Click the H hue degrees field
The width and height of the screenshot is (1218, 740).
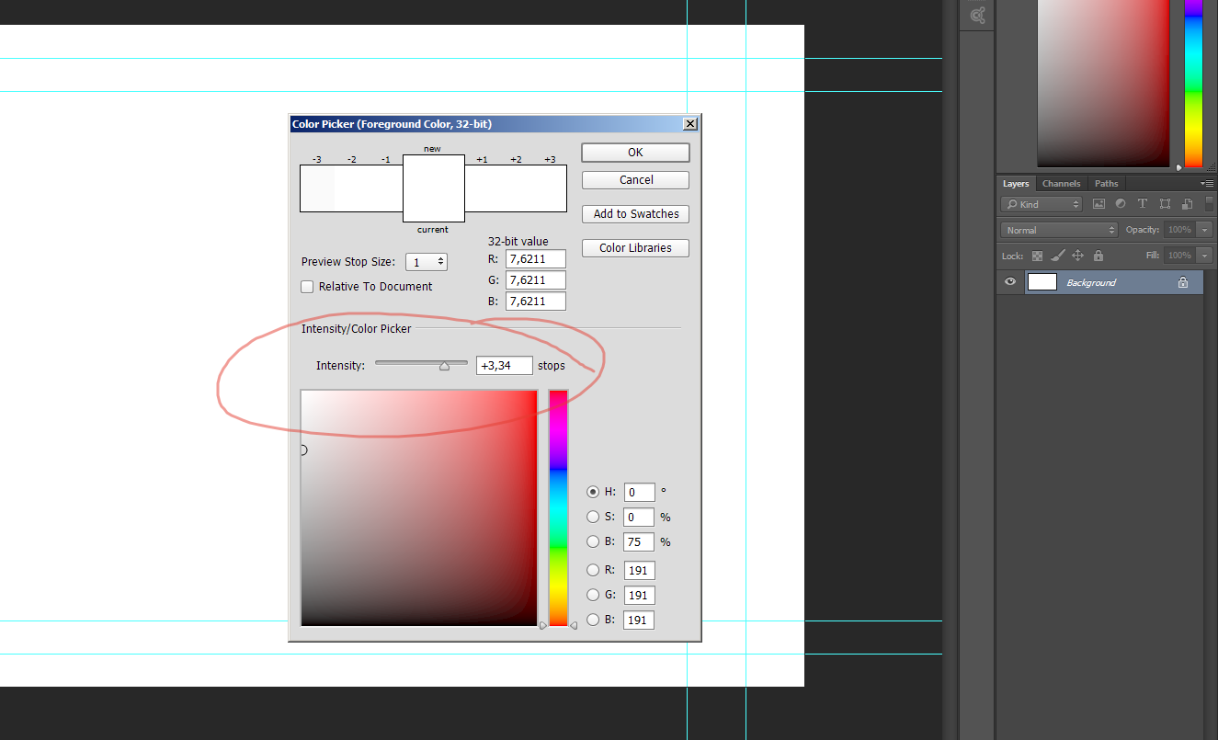[x=640, y=492]
